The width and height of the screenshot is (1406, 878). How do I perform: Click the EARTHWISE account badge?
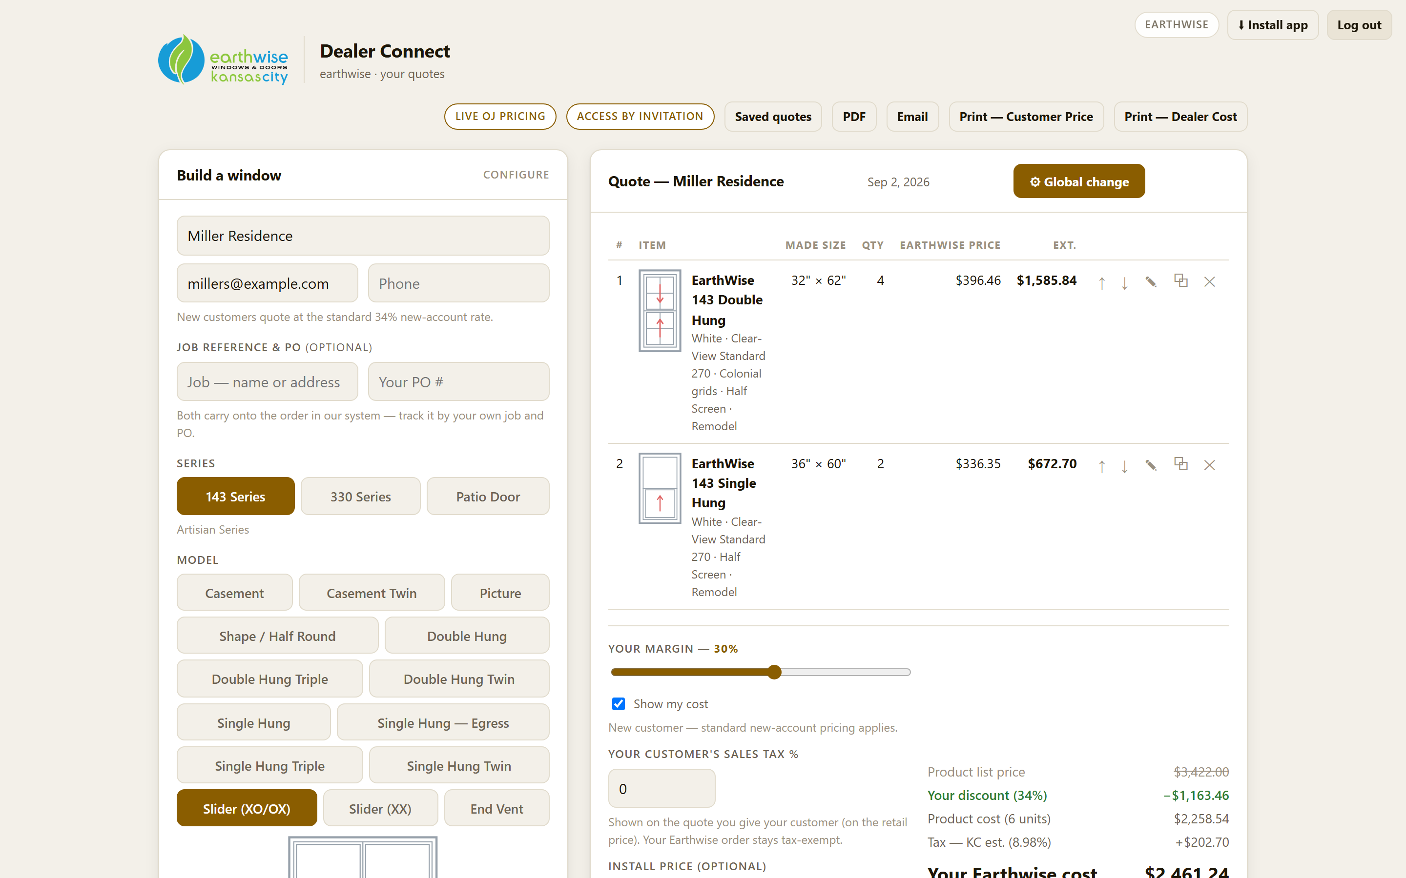[1177, 24]
